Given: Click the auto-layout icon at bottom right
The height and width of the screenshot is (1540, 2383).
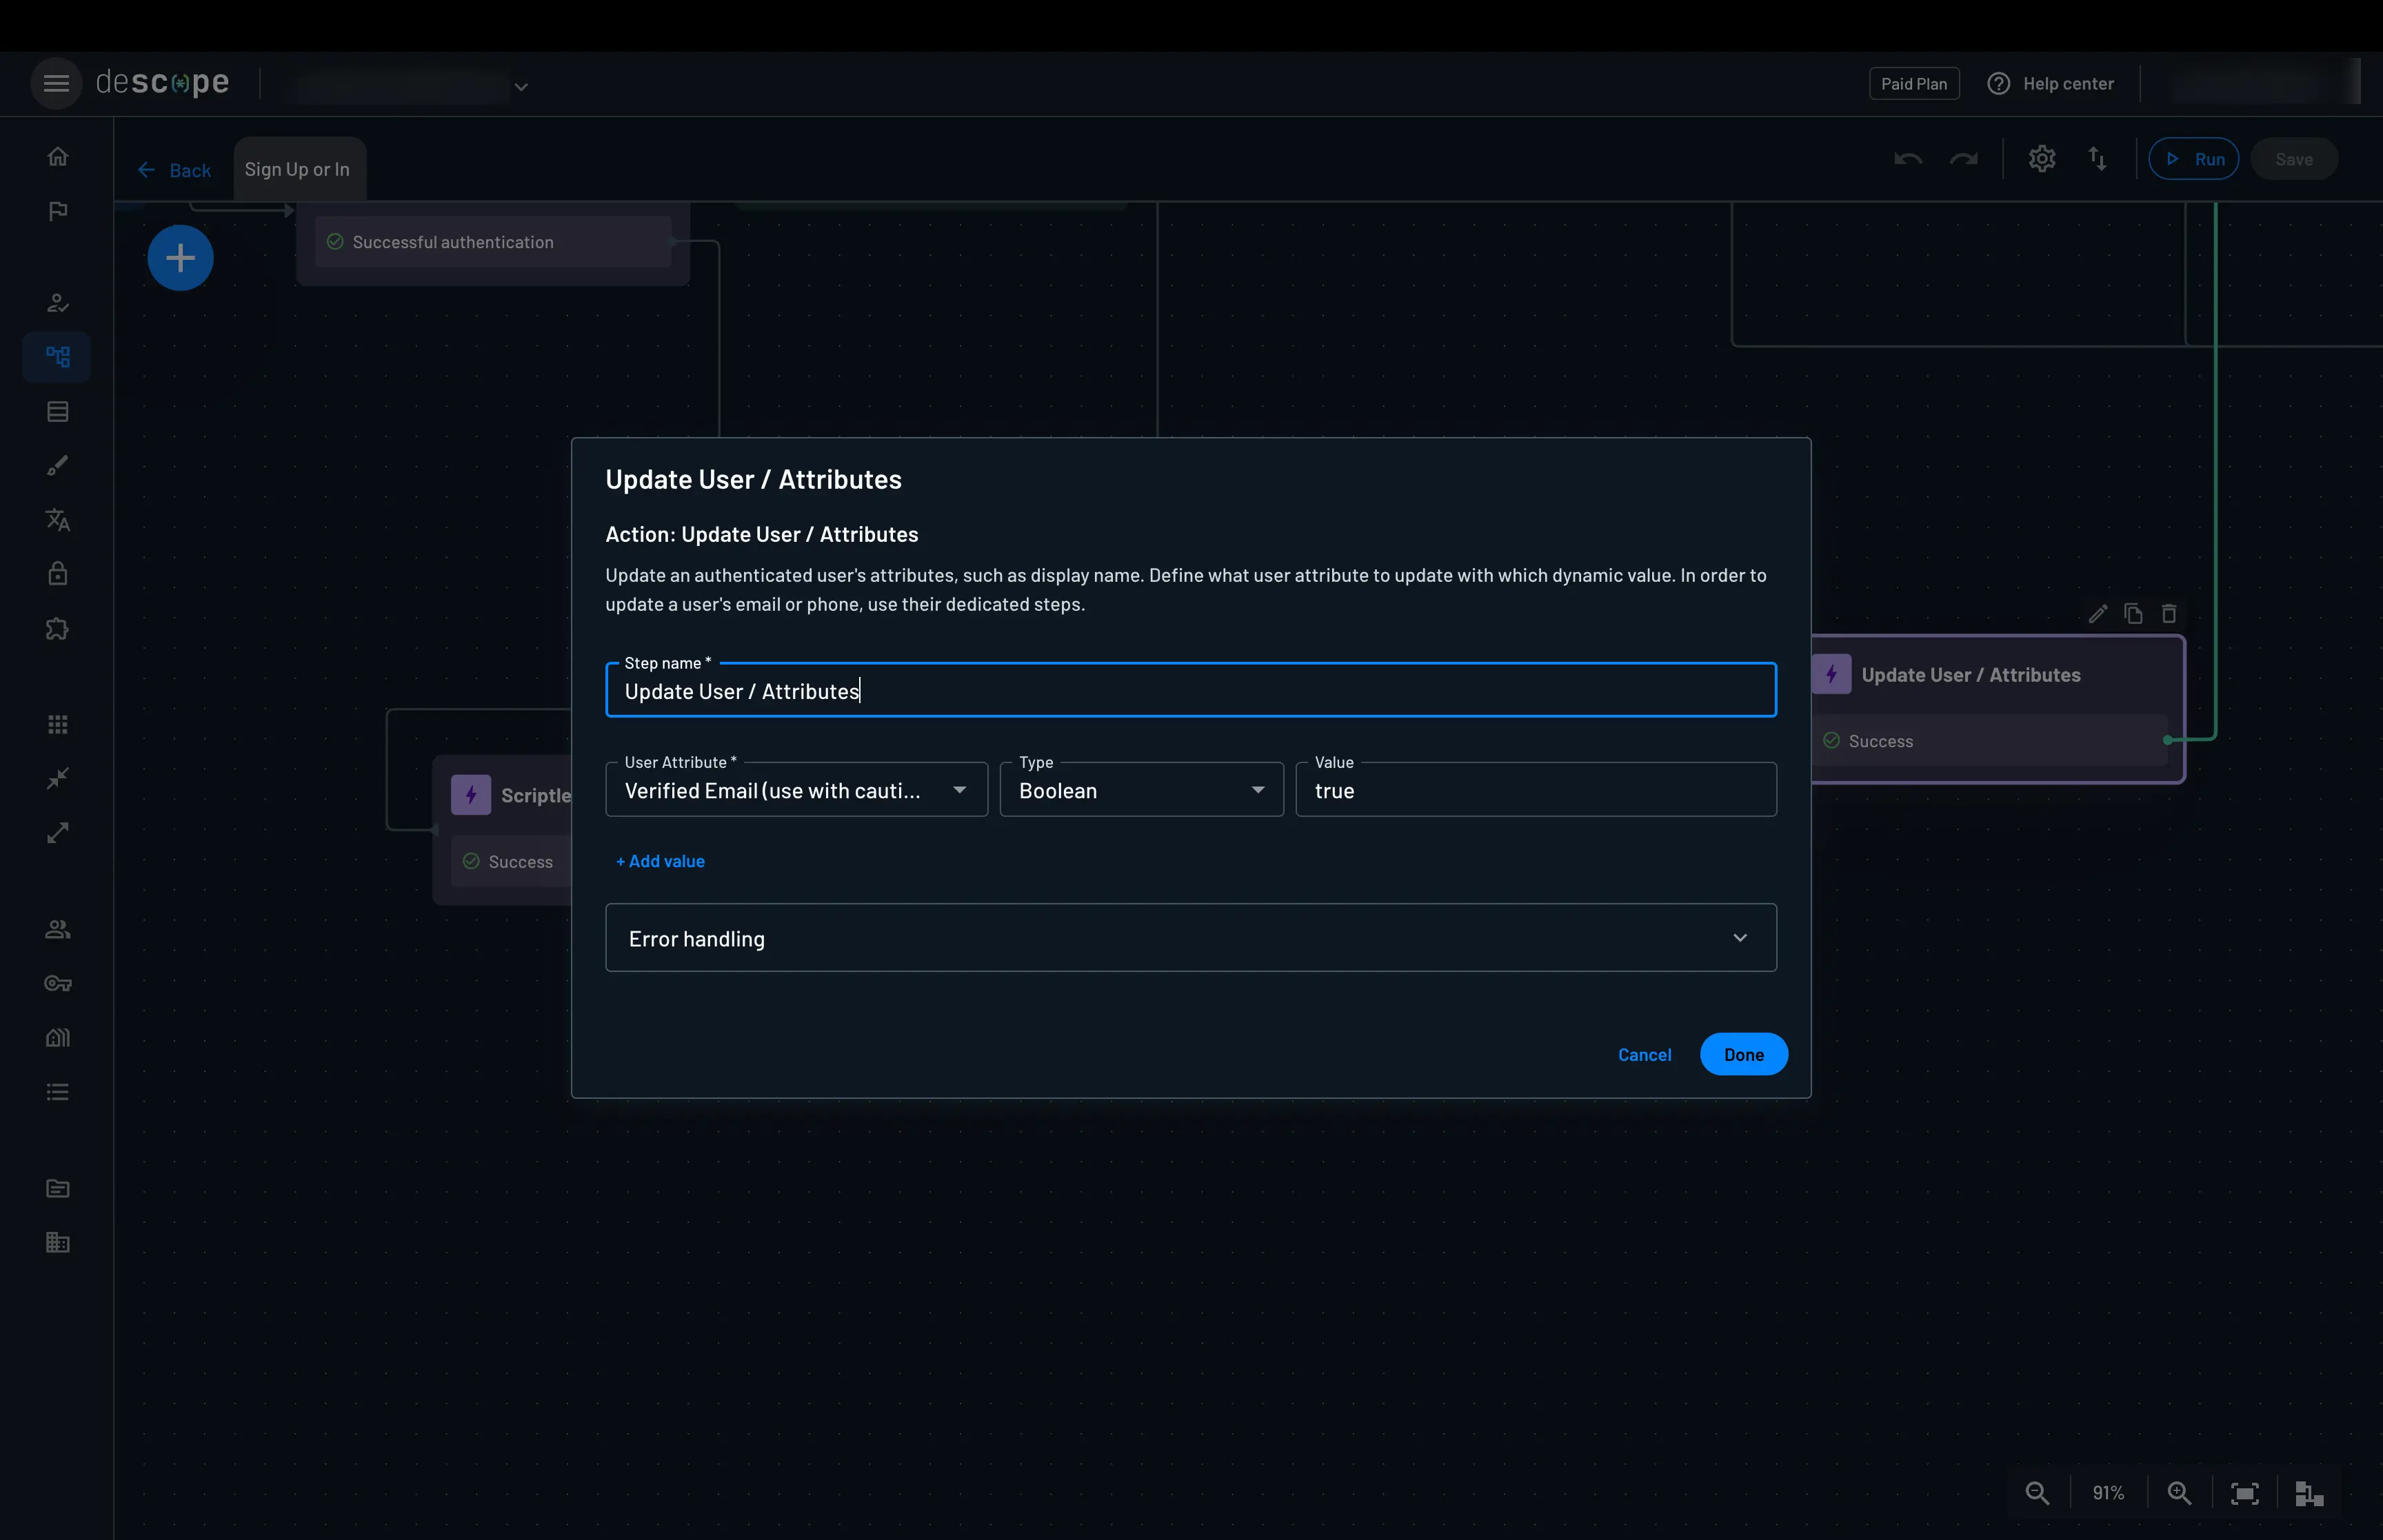Looking at the screenshot, I should point(2309,1493).
